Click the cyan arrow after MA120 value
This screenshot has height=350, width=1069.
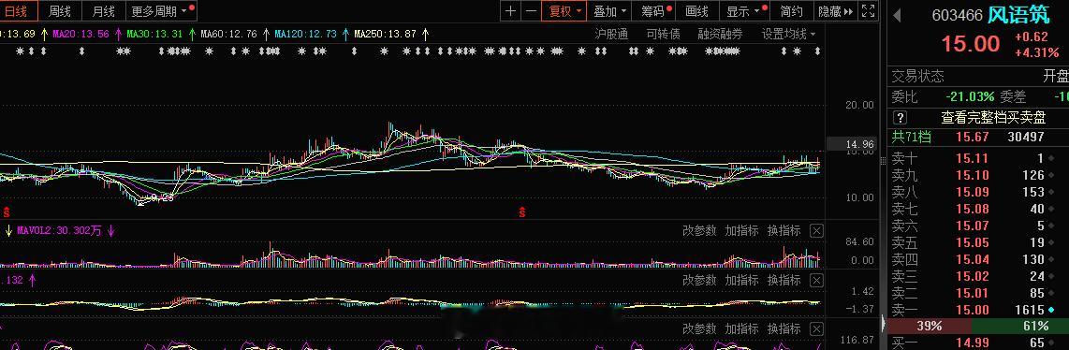tap(345, 34)
